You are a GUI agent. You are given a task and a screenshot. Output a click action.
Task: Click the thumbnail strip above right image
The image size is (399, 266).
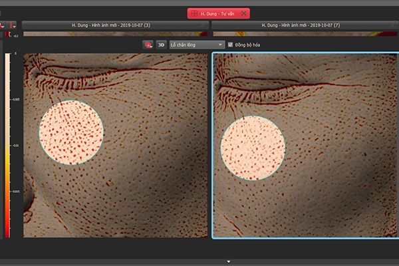[x=304, y=34]
